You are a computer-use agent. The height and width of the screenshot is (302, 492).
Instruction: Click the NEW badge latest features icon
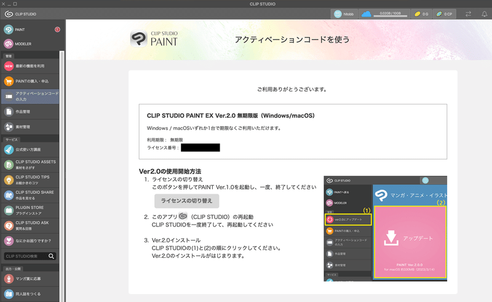click(x=9, y=66)
